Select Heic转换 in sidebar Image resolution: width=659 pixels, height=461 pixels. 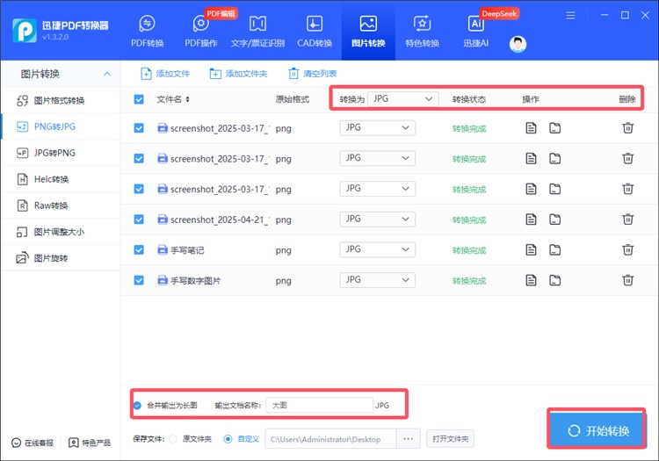coord(61,179)
